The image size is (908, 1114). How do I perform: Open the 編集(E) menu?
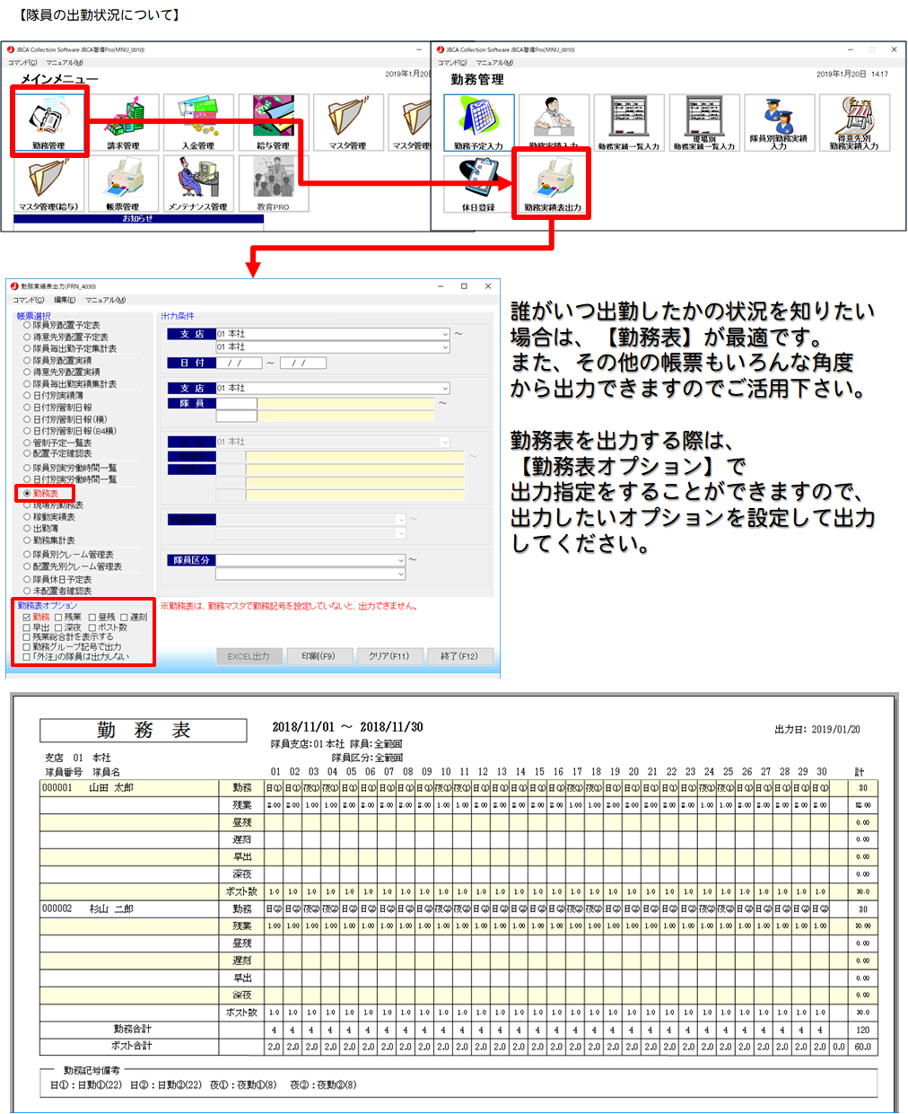pyautogui.click(x=65, y=300)
